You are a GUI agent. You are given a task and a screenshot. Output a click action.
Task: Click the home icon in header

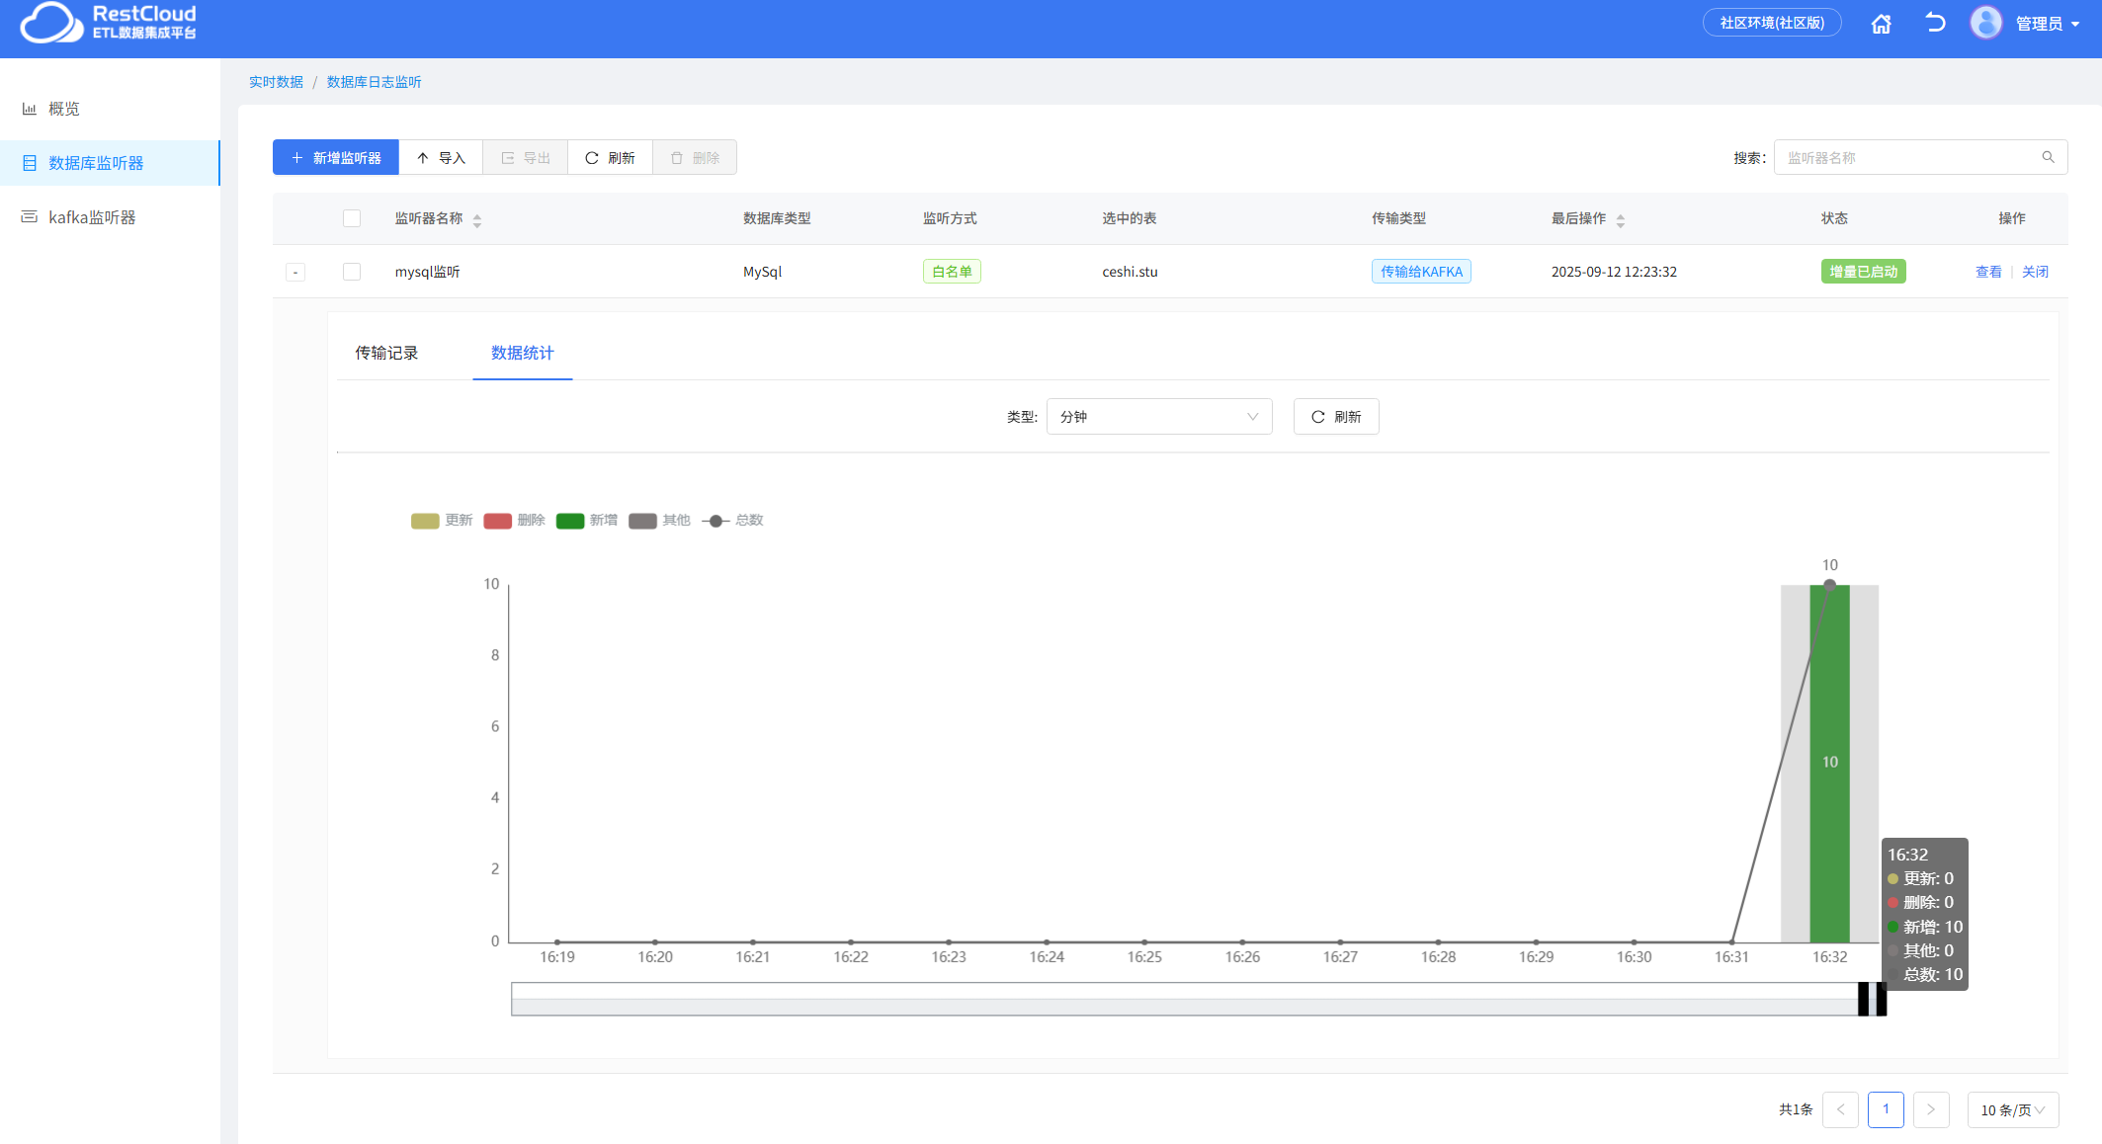[x=1881, y=24]
